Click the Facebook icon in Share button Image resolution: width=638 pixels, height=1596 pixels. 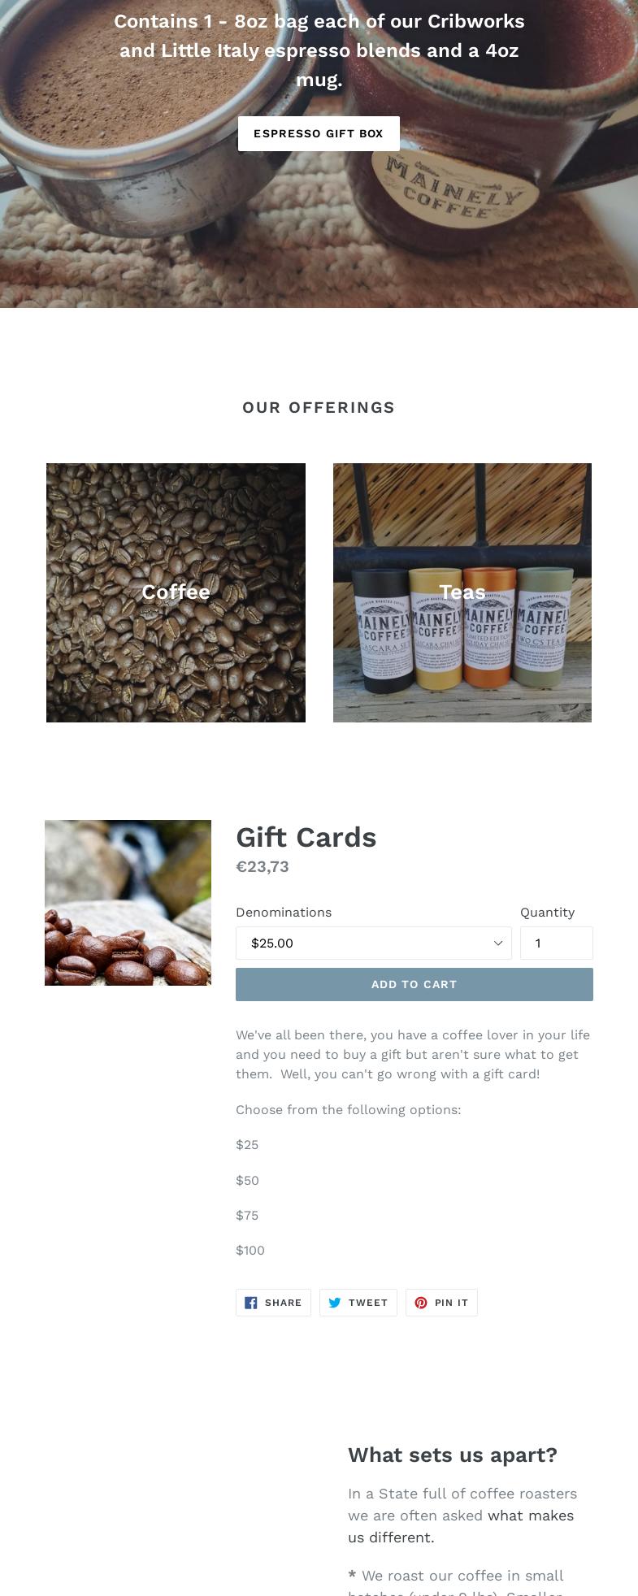251,1303
